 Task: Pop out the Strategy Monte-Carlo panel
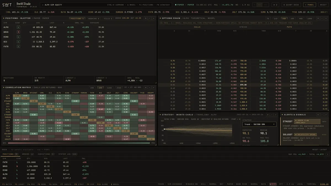pos(268,114)
